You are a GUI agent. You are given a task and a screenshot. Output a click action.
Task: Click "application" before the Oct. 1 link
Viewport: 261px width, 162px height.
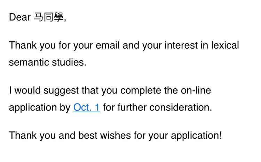click(x=34, y=108)
